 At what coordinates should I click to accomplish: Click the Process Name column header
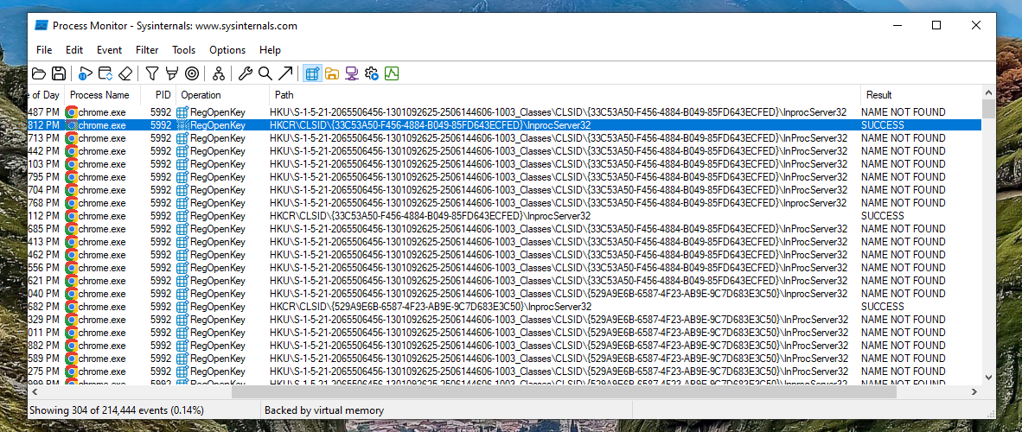(x=99, y=95)
